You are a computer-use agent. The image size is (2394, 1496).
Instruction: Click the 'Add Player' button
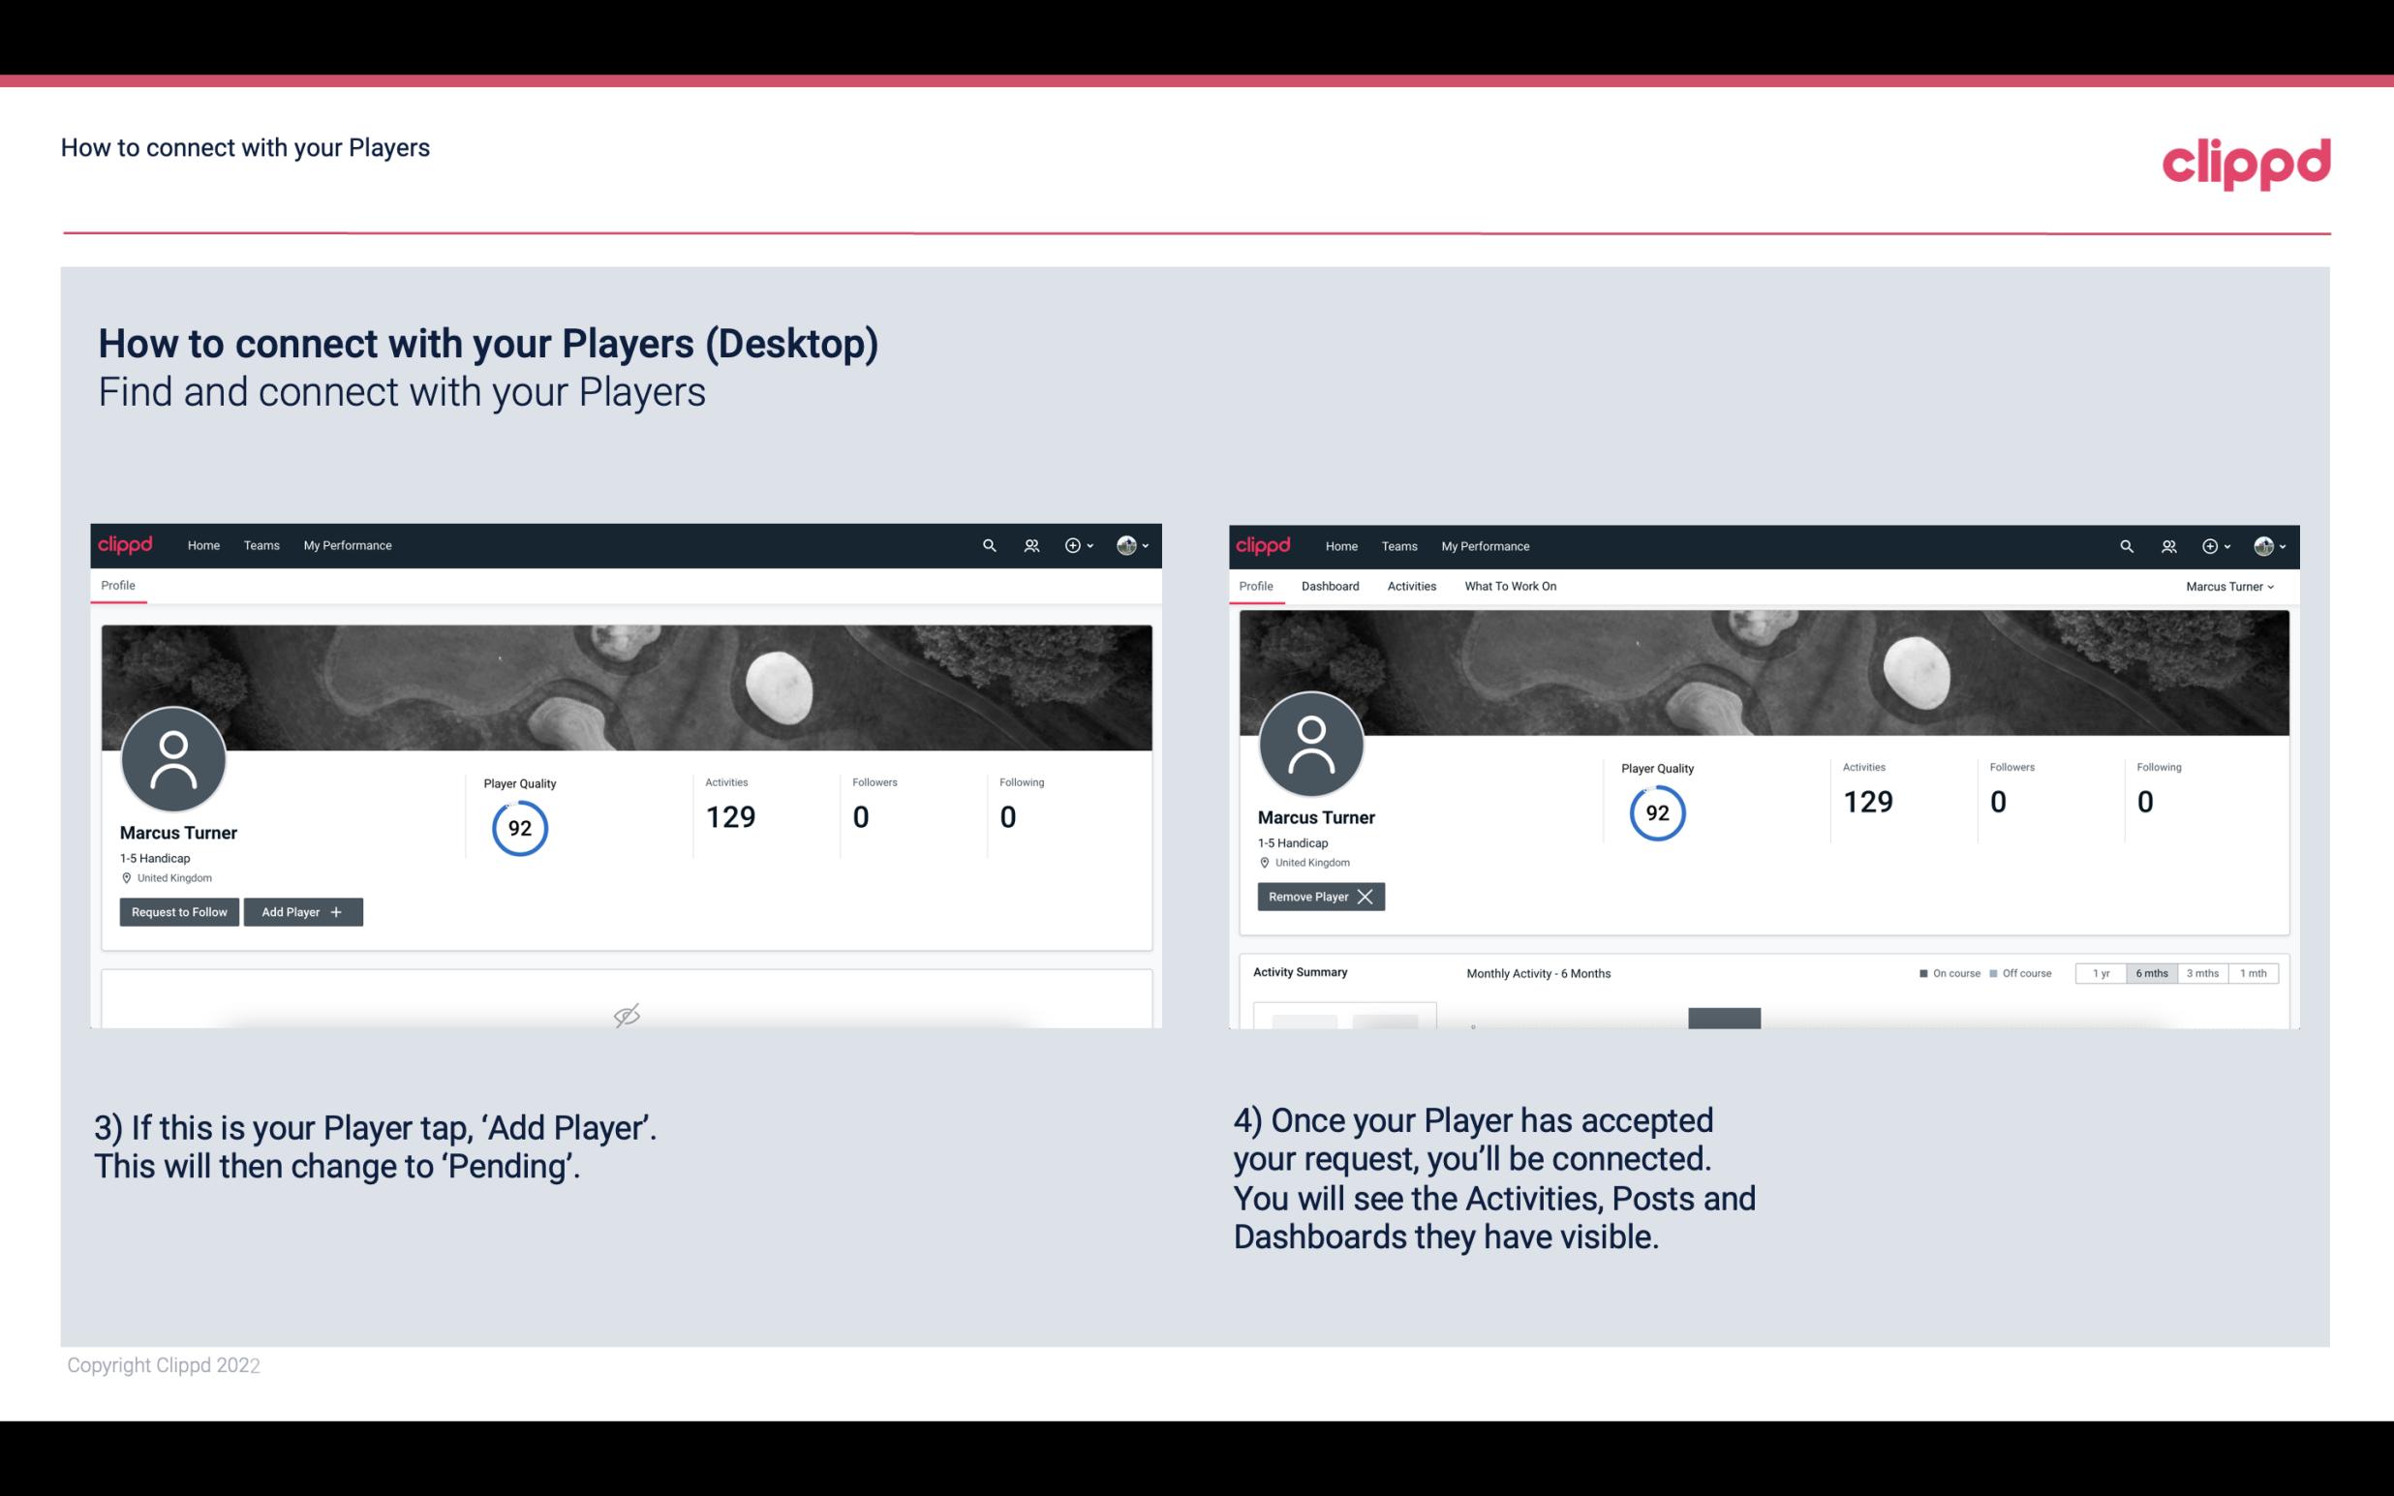(x=303, y=910)
